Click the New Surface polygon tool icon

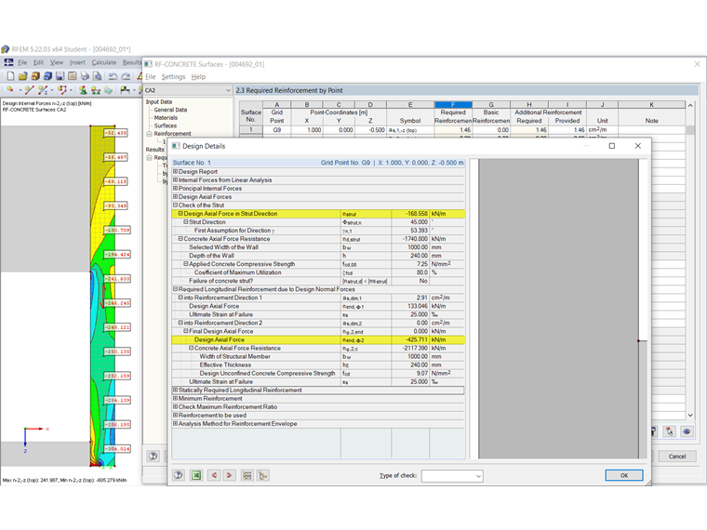pos(62,90)
